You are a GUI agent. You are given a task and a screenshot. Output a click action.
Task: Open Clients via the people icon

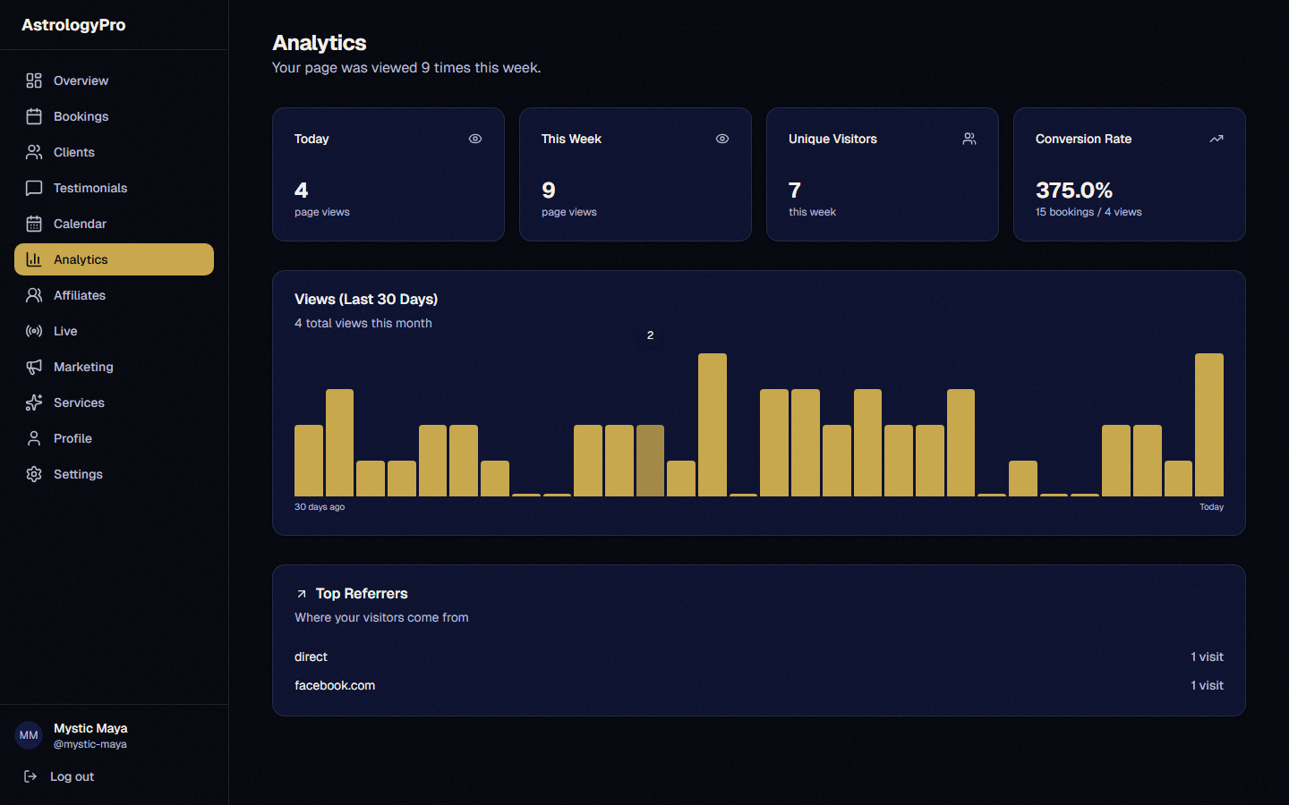click(34, 151)
